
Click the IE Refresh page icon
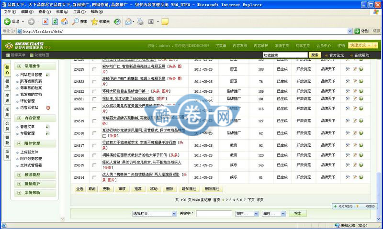[x=55, y=22]
